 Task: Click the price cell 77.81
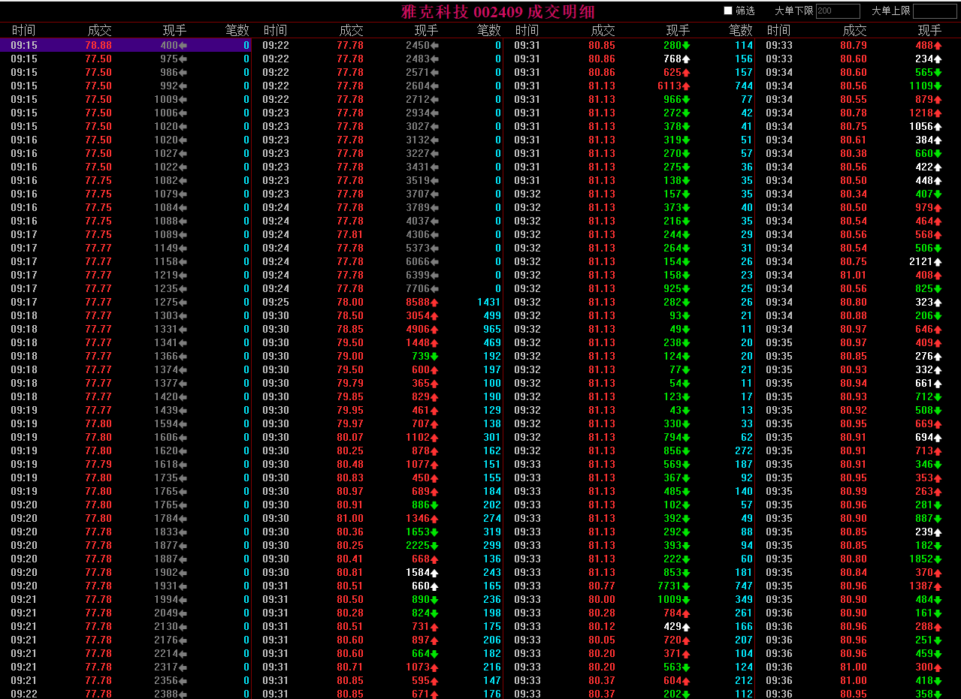pos(350,234)
